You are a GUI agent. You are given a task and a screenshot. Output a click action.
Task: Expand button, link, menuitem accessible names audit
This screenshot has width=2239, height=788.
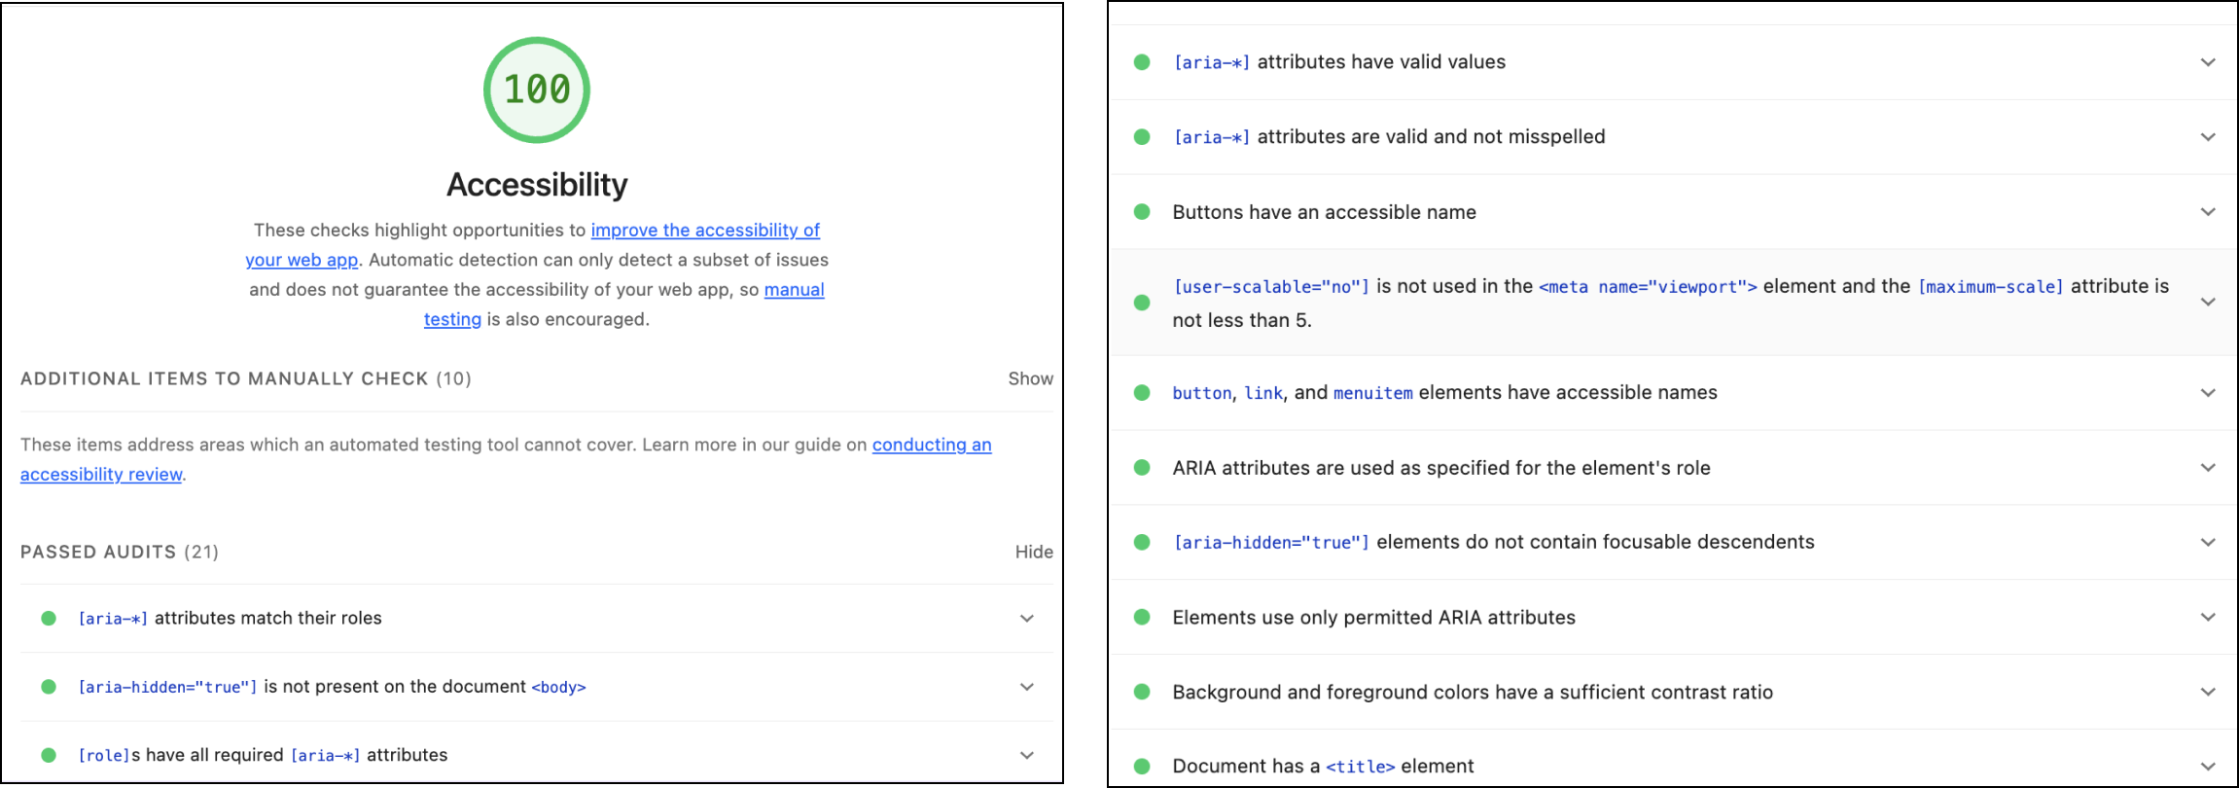[2208, 393]
